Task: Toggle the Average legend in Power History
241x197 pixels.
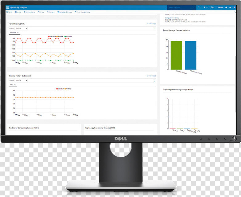Action: point(60,37)
